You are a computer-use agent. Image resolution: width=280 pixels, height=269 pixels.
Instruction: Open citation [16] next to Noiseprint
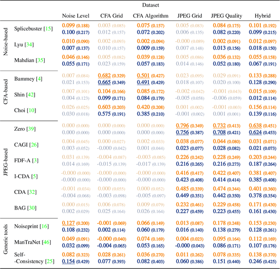[44, 226]
